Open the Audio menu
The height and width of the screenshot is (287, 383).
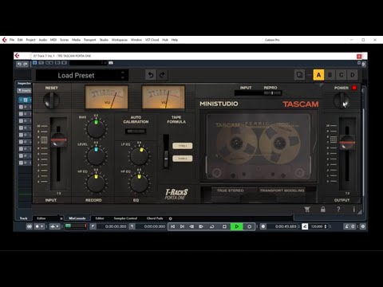[x=43, y=40]
